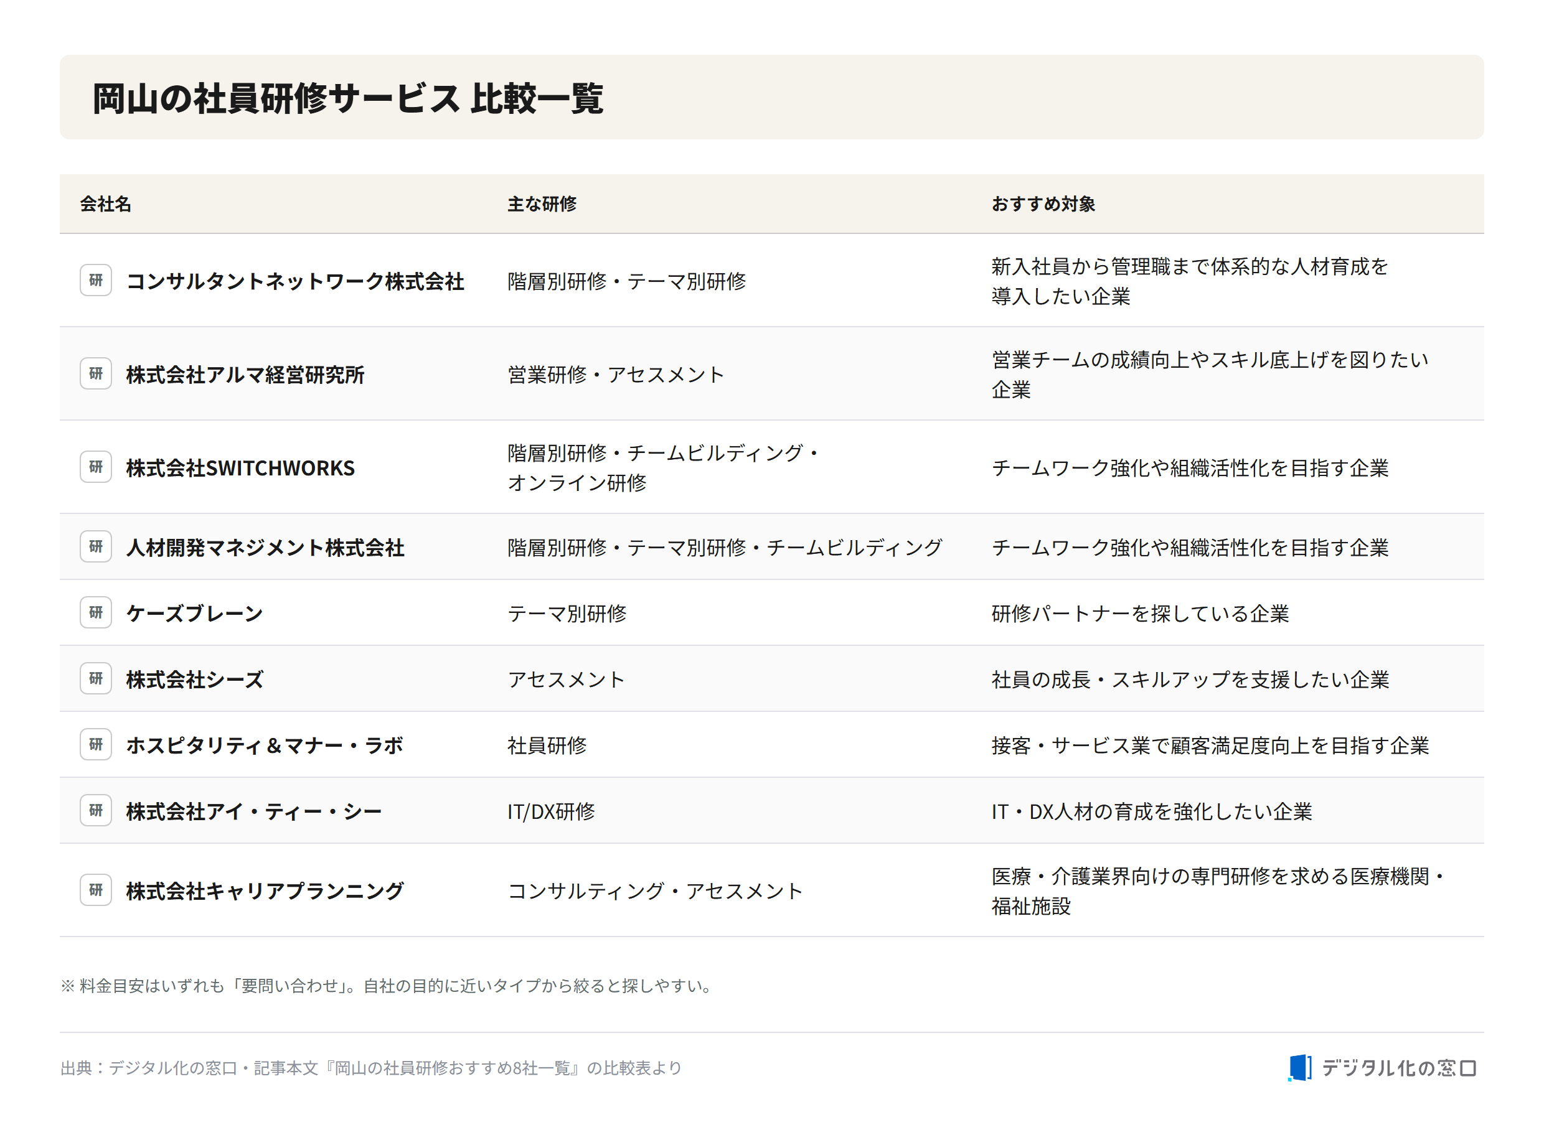
Task: Click the 研 icon beside 株式会社シーズ
Action: tap(96, 679)
